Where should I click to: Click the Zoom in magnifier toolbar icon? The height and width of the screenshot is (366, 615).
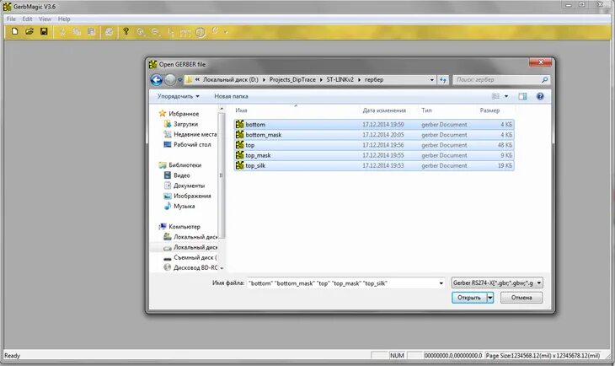(x=141, y=32)
